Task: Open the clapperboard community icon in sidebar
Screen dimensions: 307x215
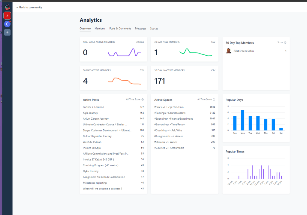Action: (x=7, y=7)
